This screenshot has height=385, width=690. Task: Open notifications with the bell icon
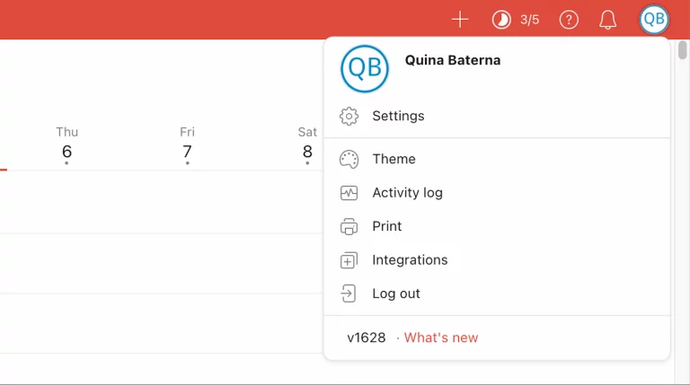(608, 19)
